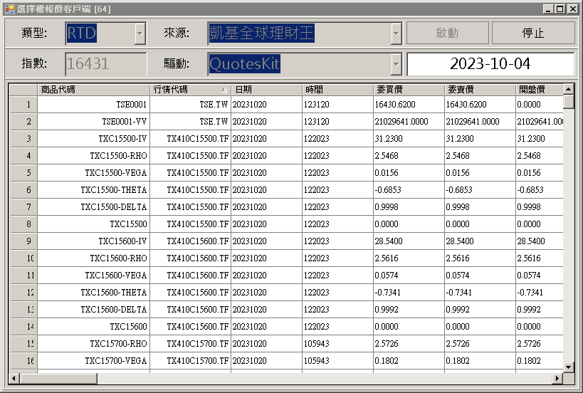Select row header 8
Screen dimensions: 583x393
pos(23,224)
